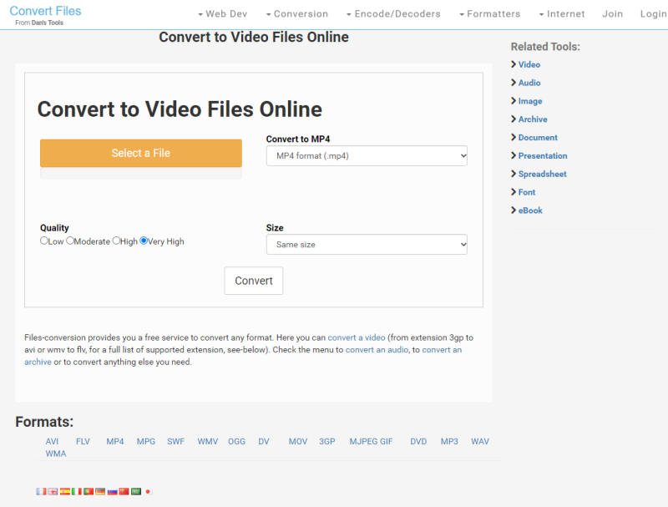The height and width of the screenshot is (507, 668).
Task: Open Encode/Decoders menu
Action: (x=393, y=14)
